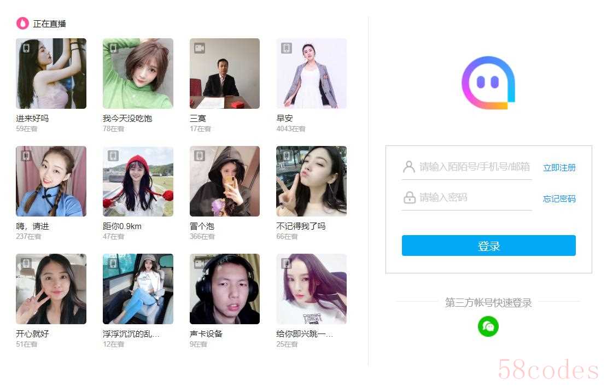607x386 pixels.
Task: Click the Momo ghost logo
Action: click(x=488, y=83)
